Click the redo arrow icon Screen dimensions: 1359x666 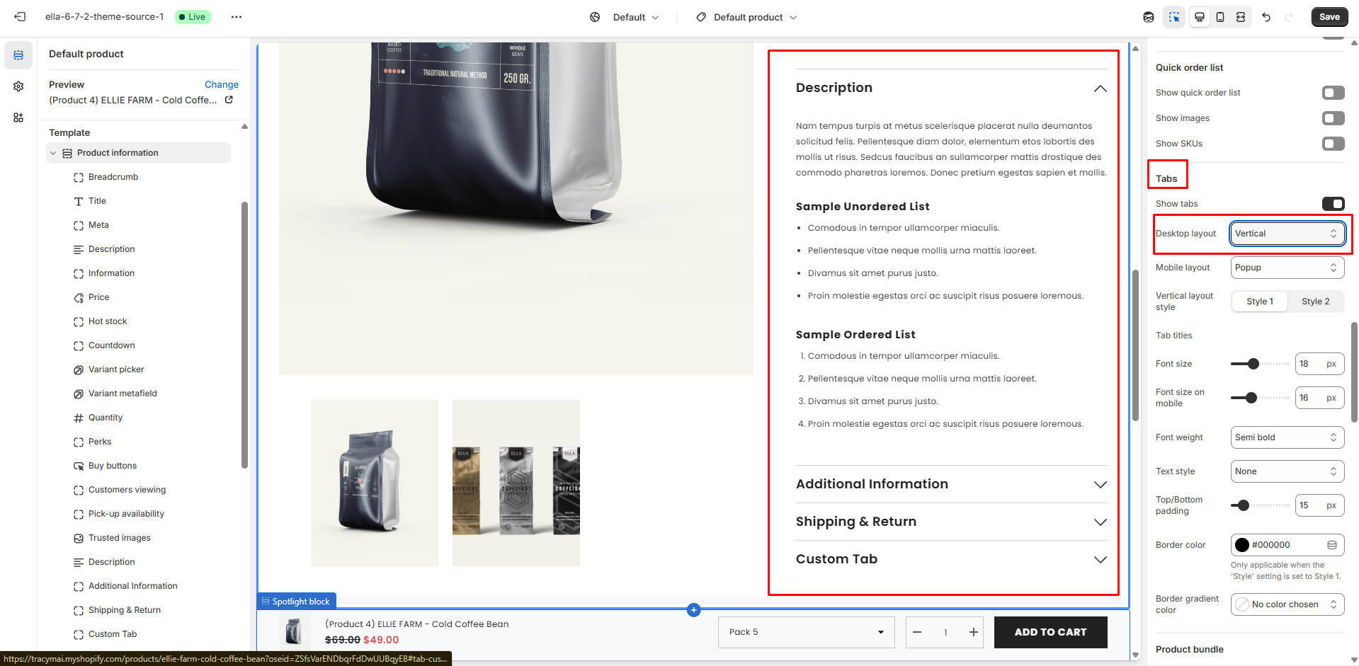(x=1289, y=17)
